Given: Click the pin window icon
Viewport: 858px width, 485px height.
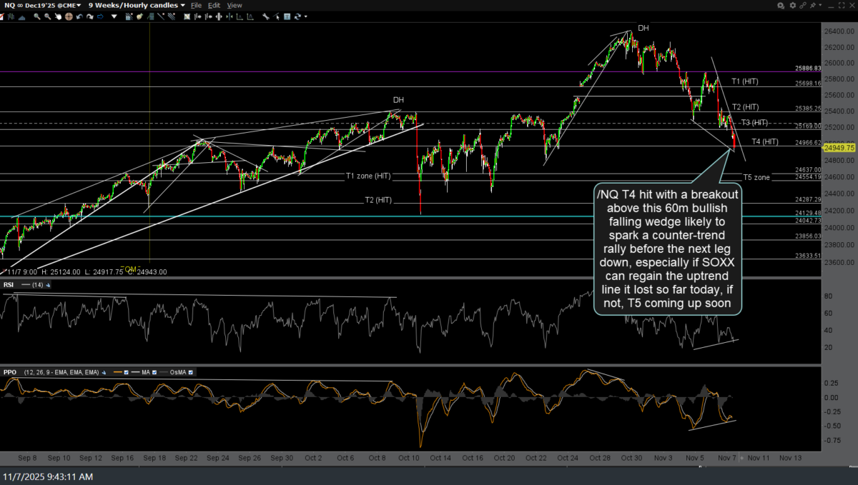Looking at the screenshot, I should click(812, 5).
